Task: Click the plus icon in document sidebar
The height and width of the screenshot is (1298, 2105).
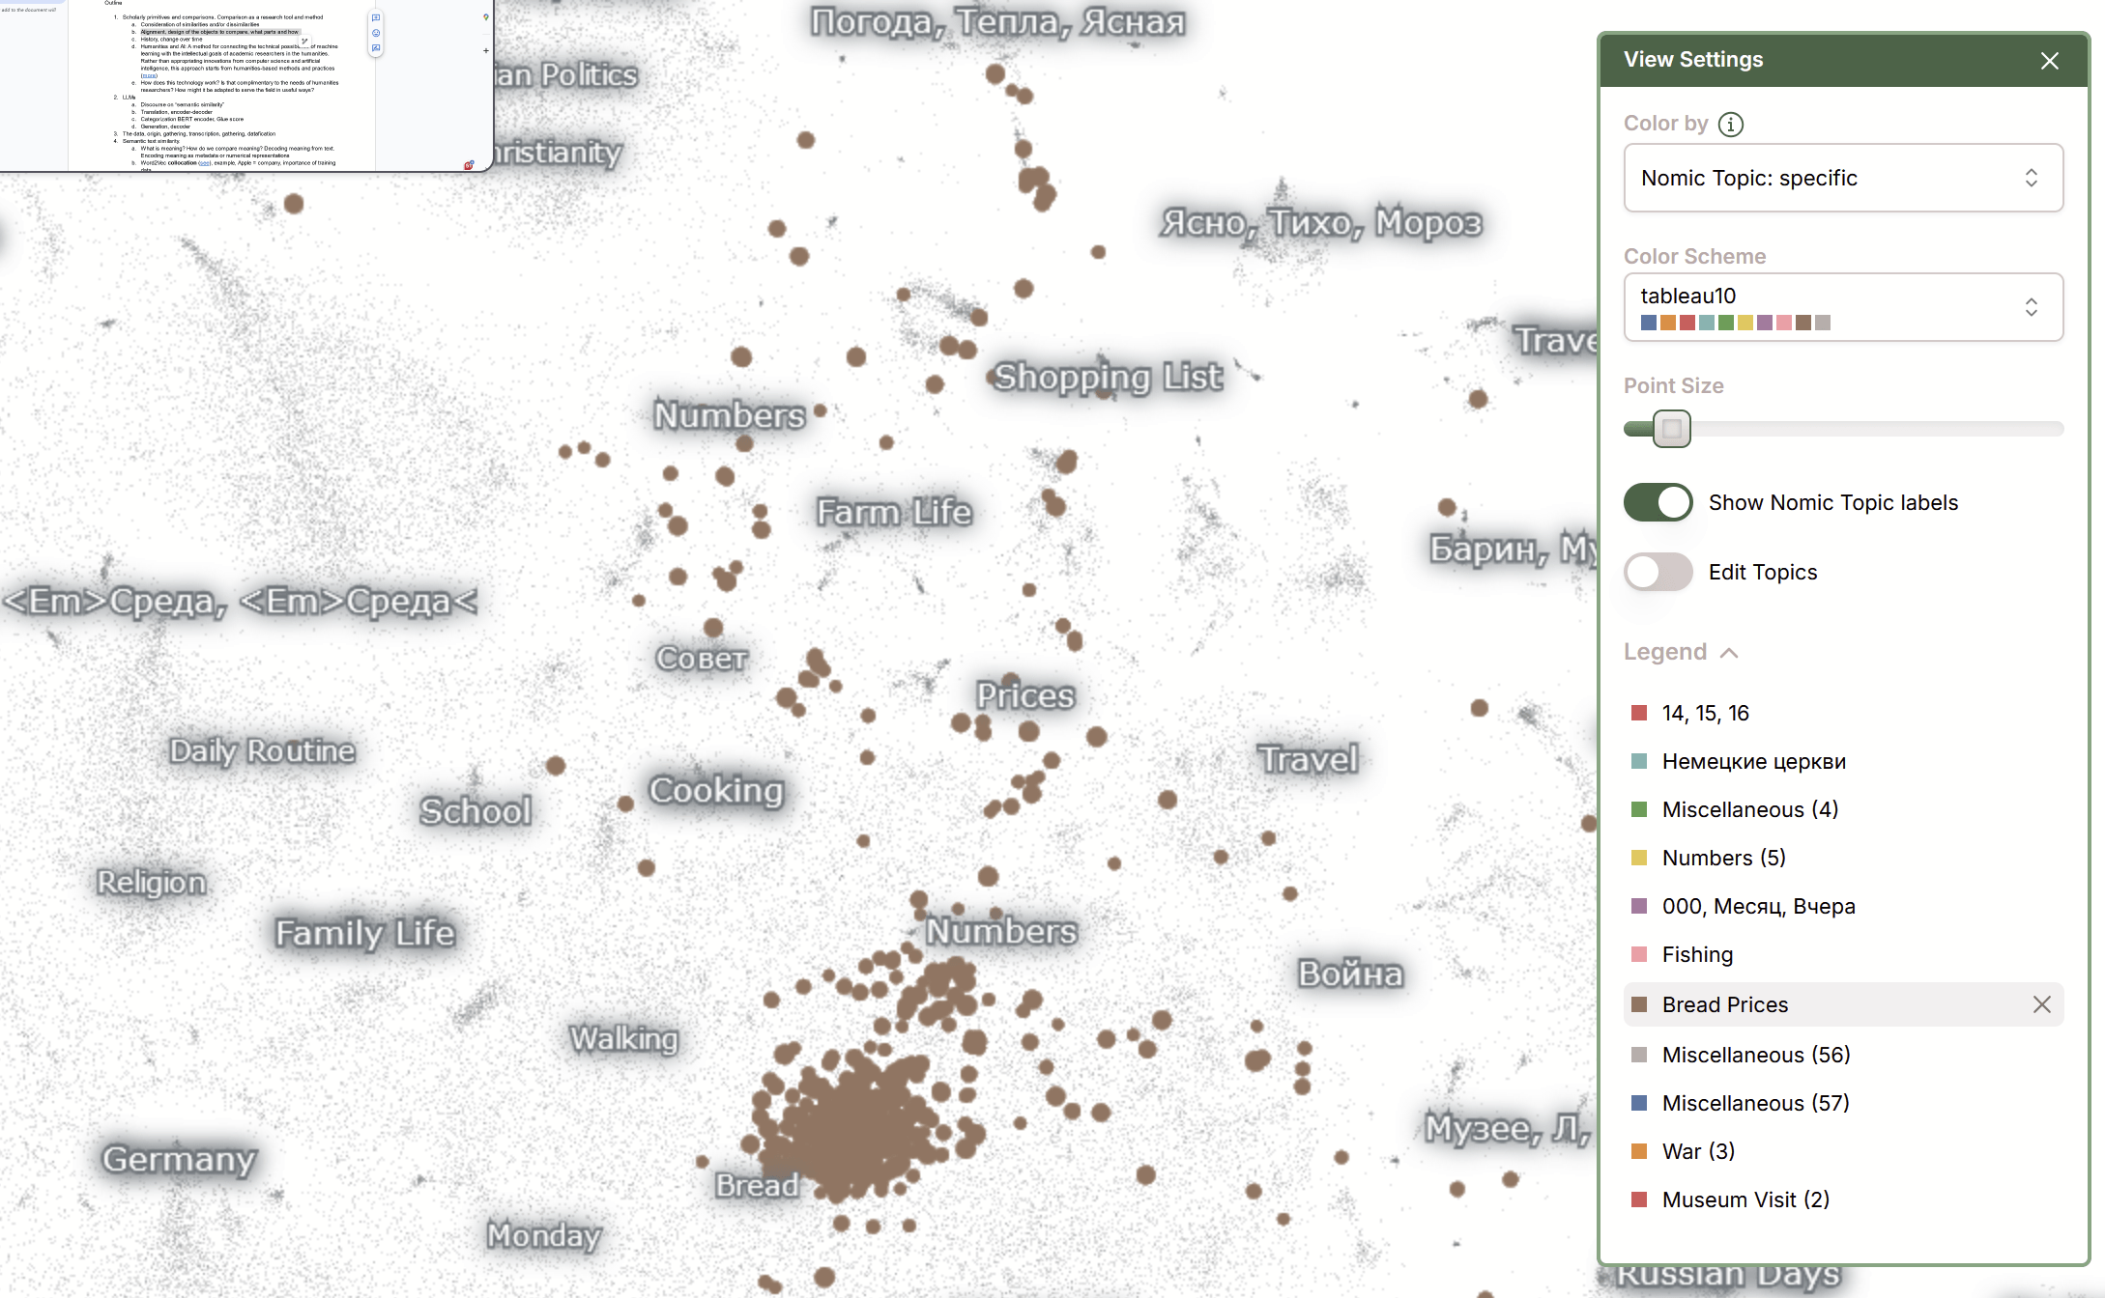Action: point(485,50)
